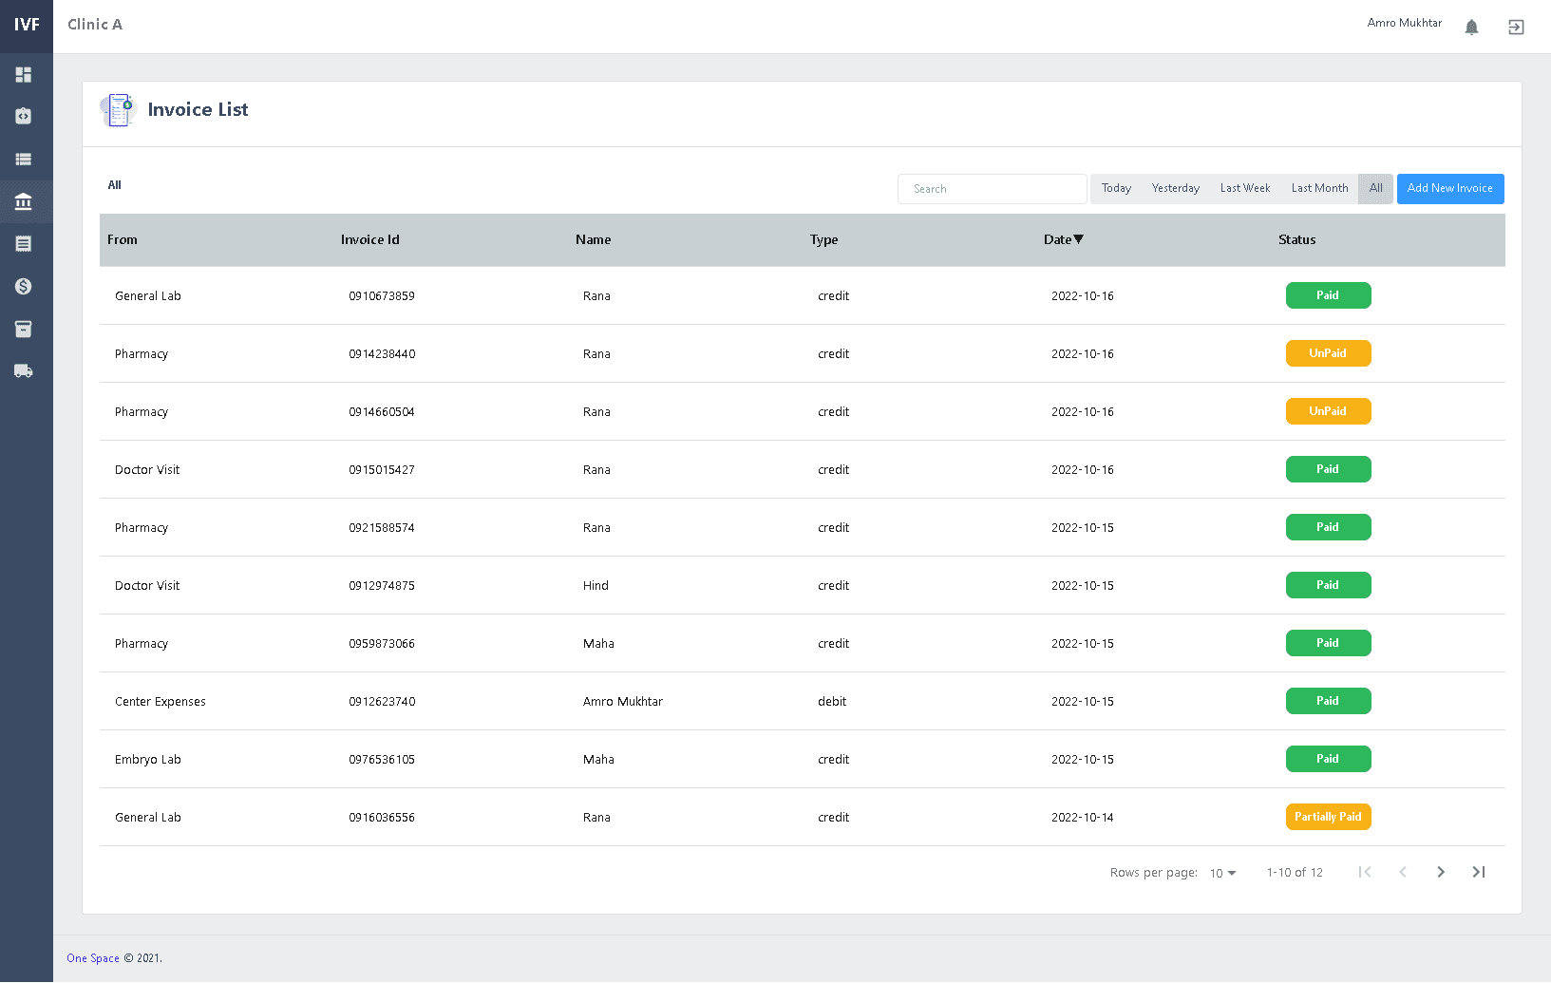Viewport: 1551px width, 983px height.
Task: Click the delivery truck icon in sidebar
Action: [25, 370]
